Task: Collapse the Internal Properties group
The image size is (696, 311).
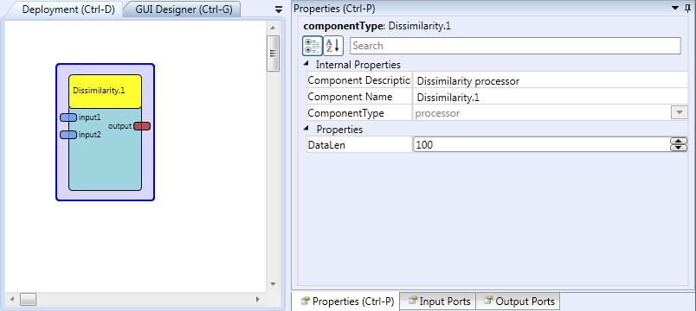Action: click(306, 64)
